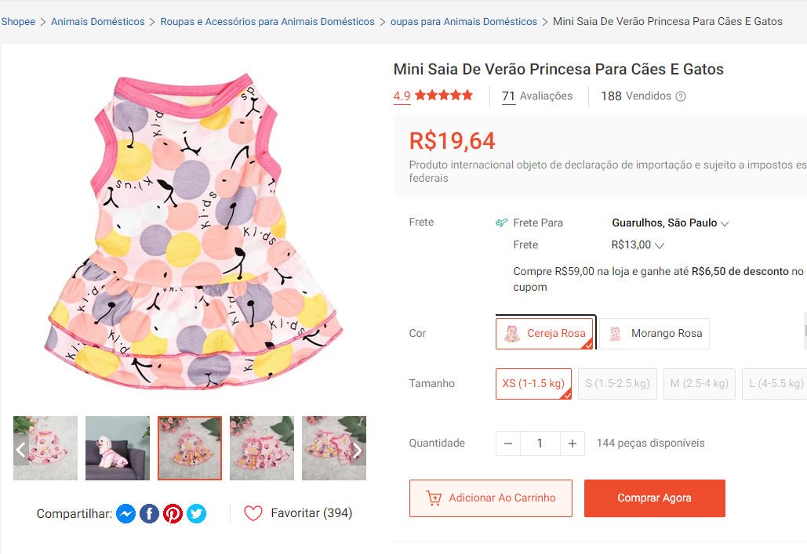Select the Morango Rosa color option
807x554 pixels.
tap(655, 333)
